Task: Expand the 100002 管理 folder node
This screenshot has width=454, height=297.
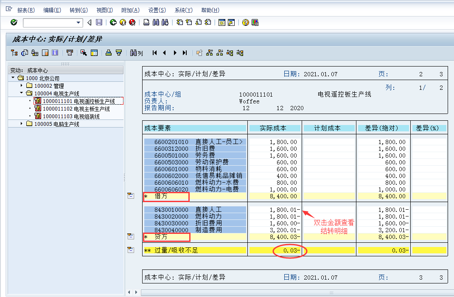Action: pyautogui.click(x=21, y=85)
